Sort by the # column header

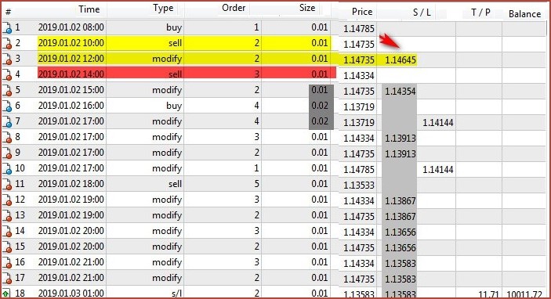(9, 12)
